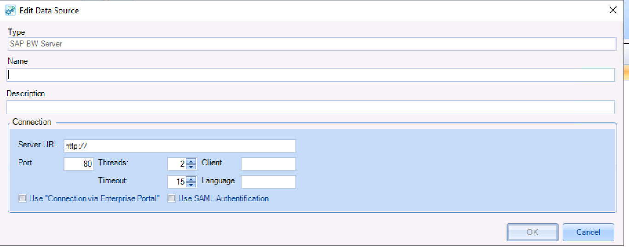Viewport: 629px width, 249px height.
Task: Click the Threads number box
Action: [x=177, y=164]
